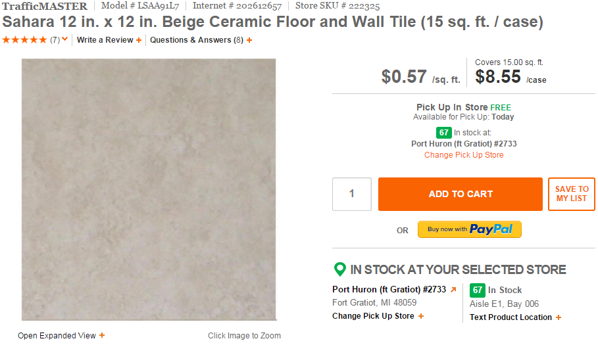Expand the ratings chevron beside (7)

[x=65, y=39]
